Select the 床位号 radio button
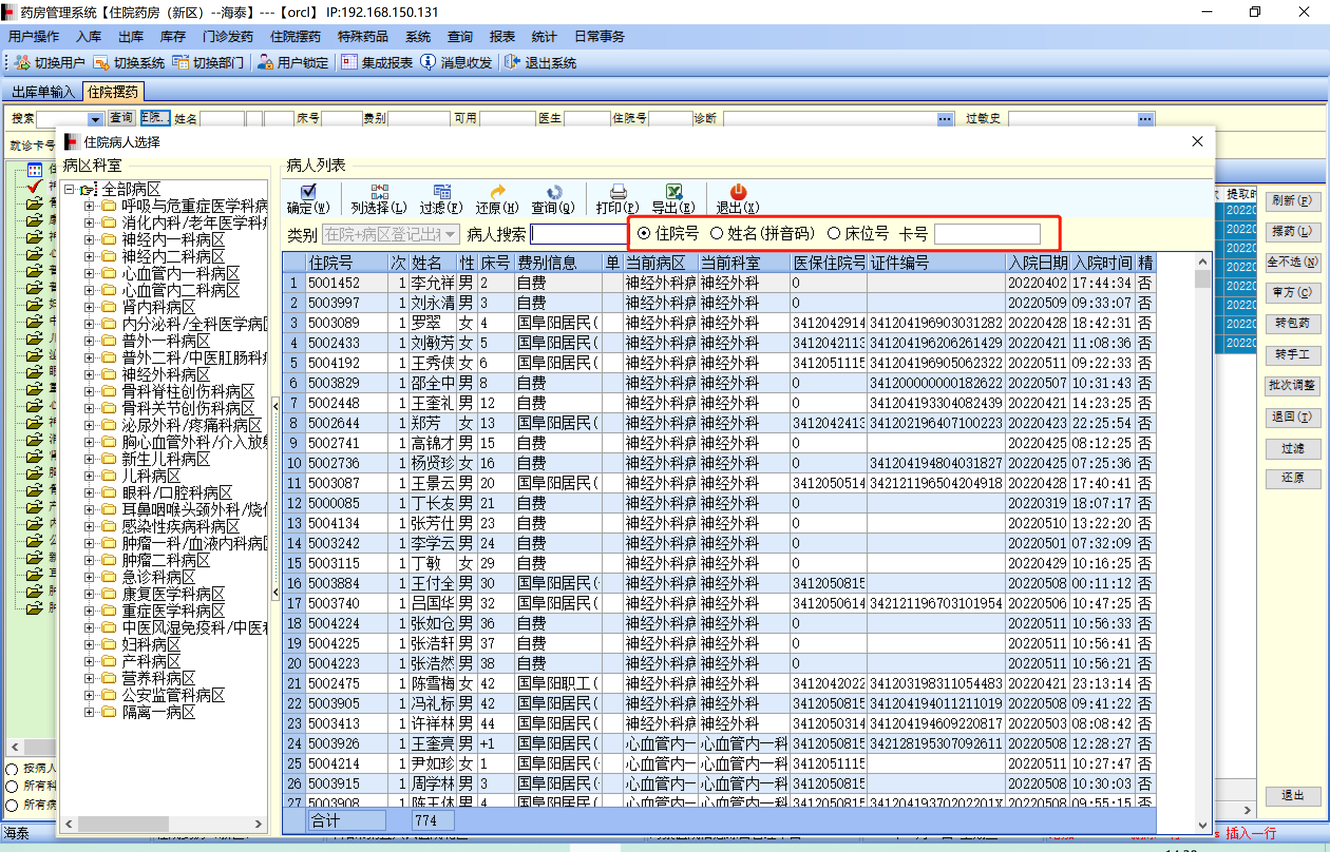The image size is (1330, 852). pyautogui.click(x=834, y=234)
